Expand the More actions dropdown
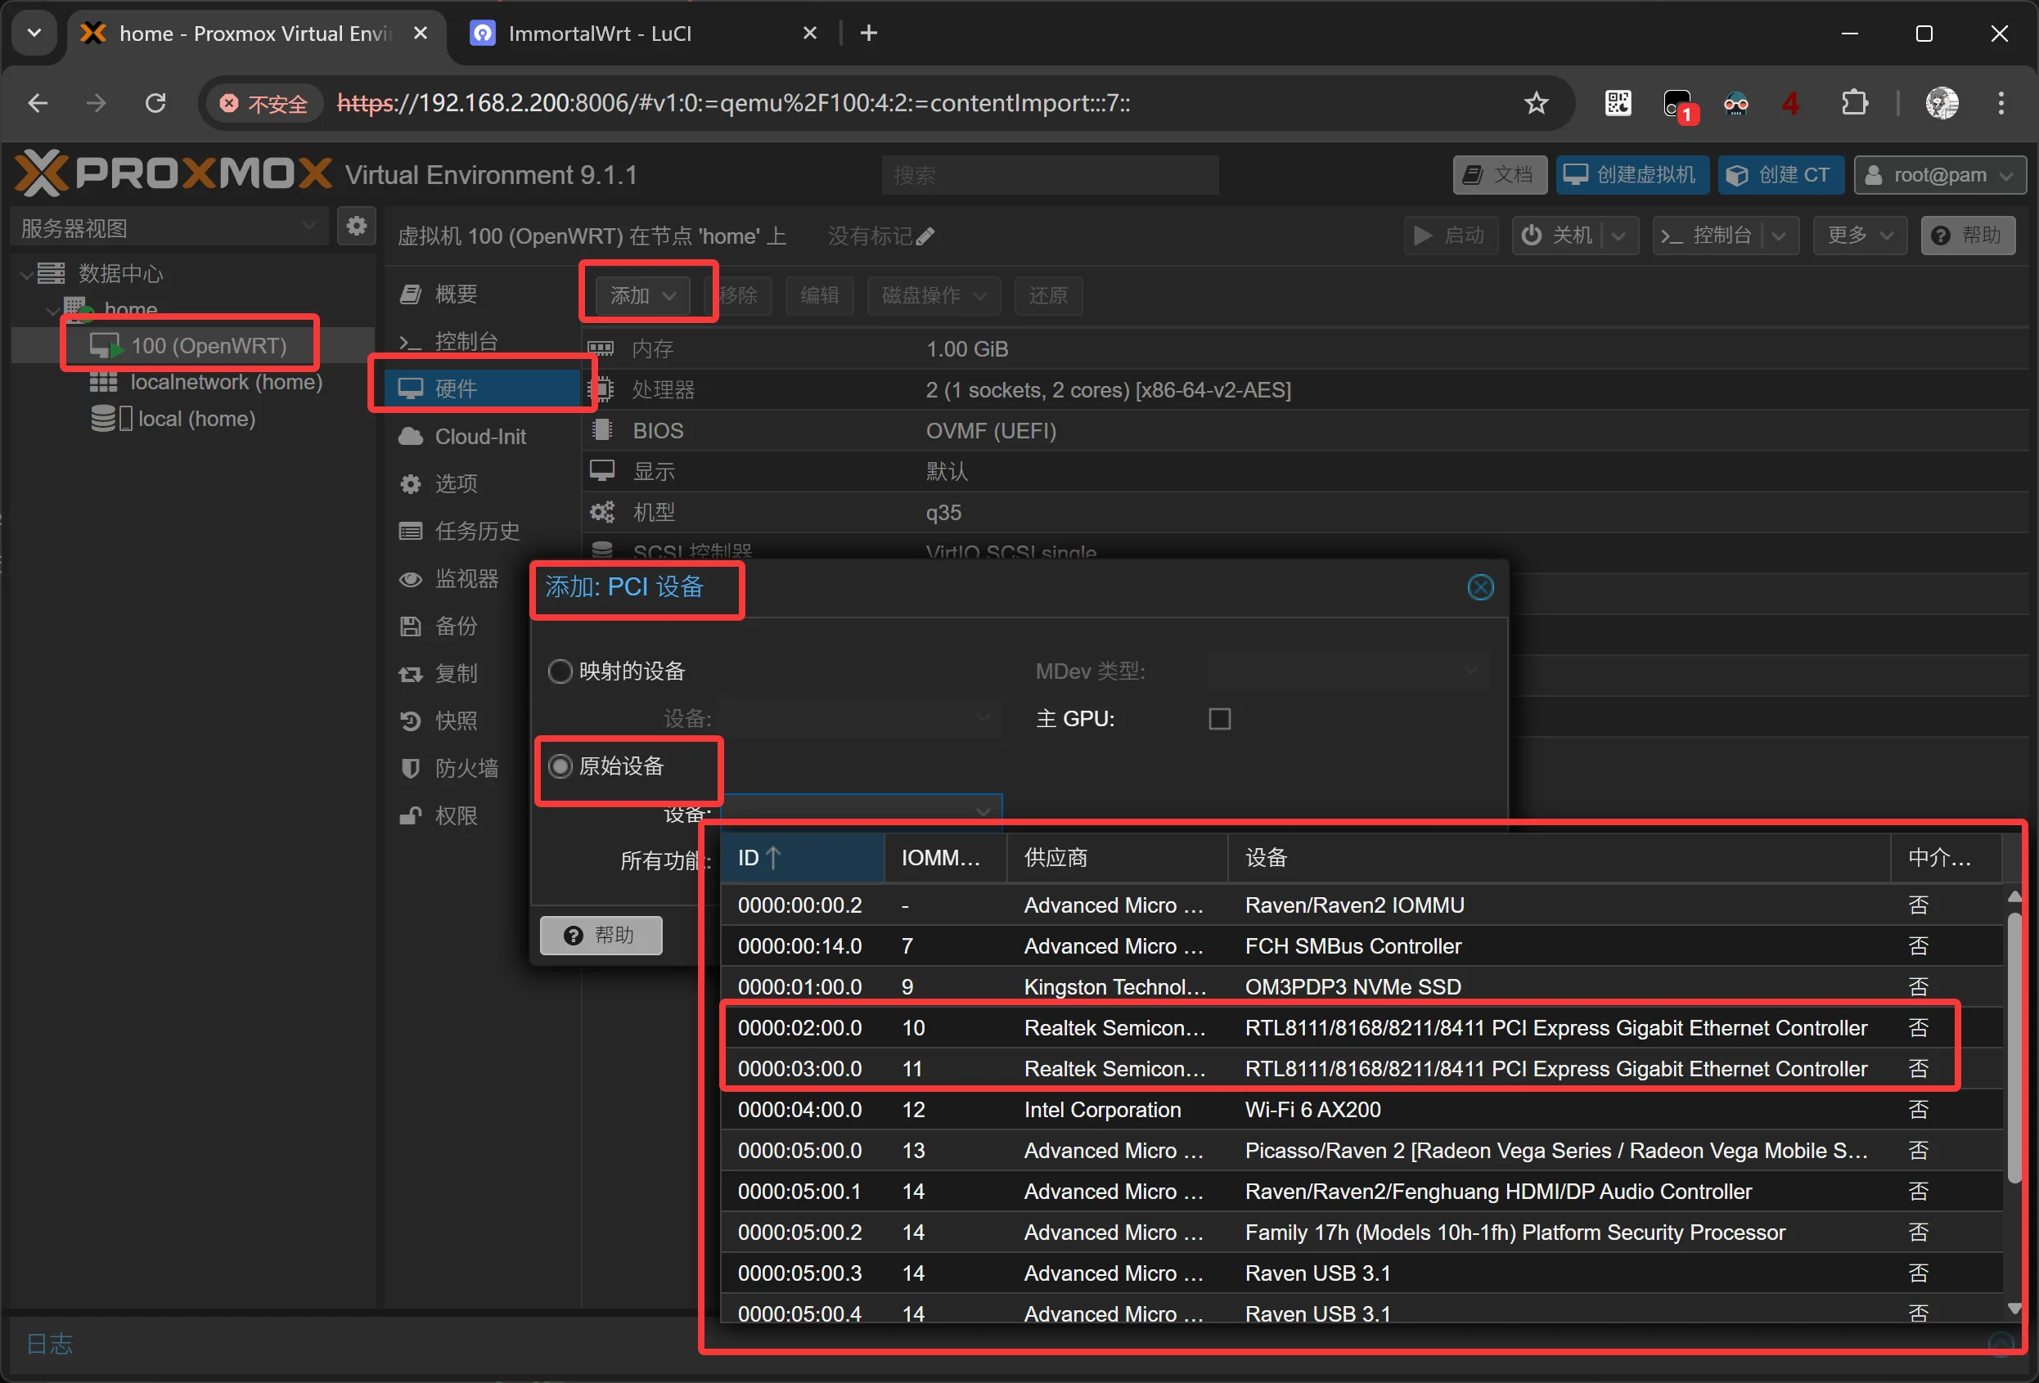This screenshot has height=1383, width=2039. point(1859,235)
